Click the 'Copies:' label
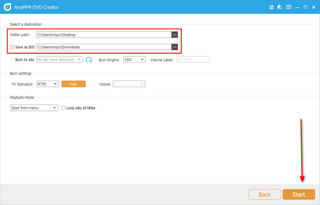Image resolution: width=320 pixels, height=205 pixels. click(x=105, y=84)
